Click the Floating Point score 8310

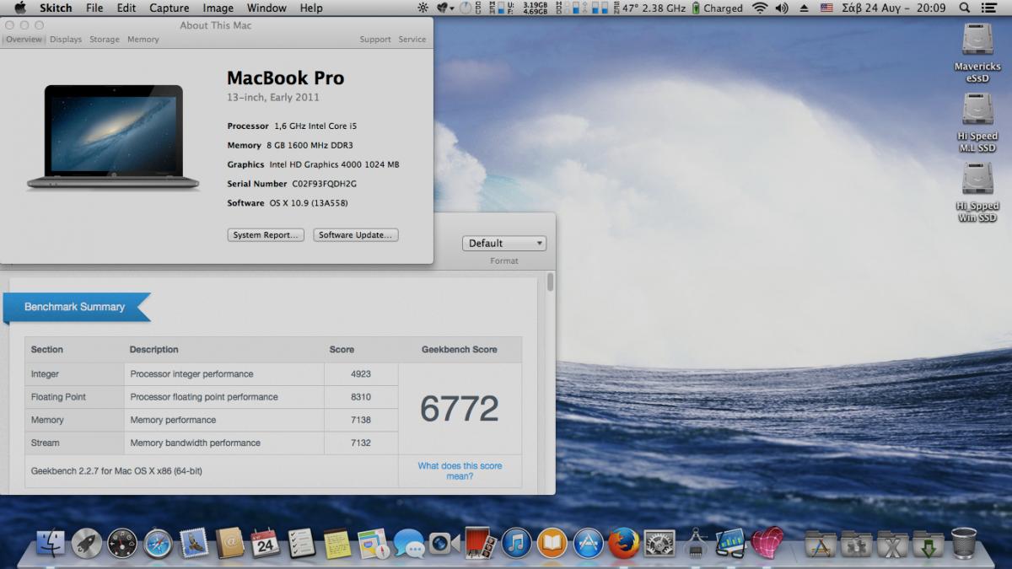(361, 397)
